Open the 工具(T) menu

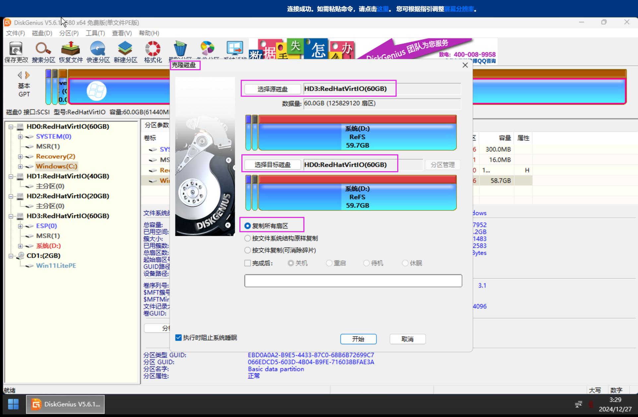95,33
